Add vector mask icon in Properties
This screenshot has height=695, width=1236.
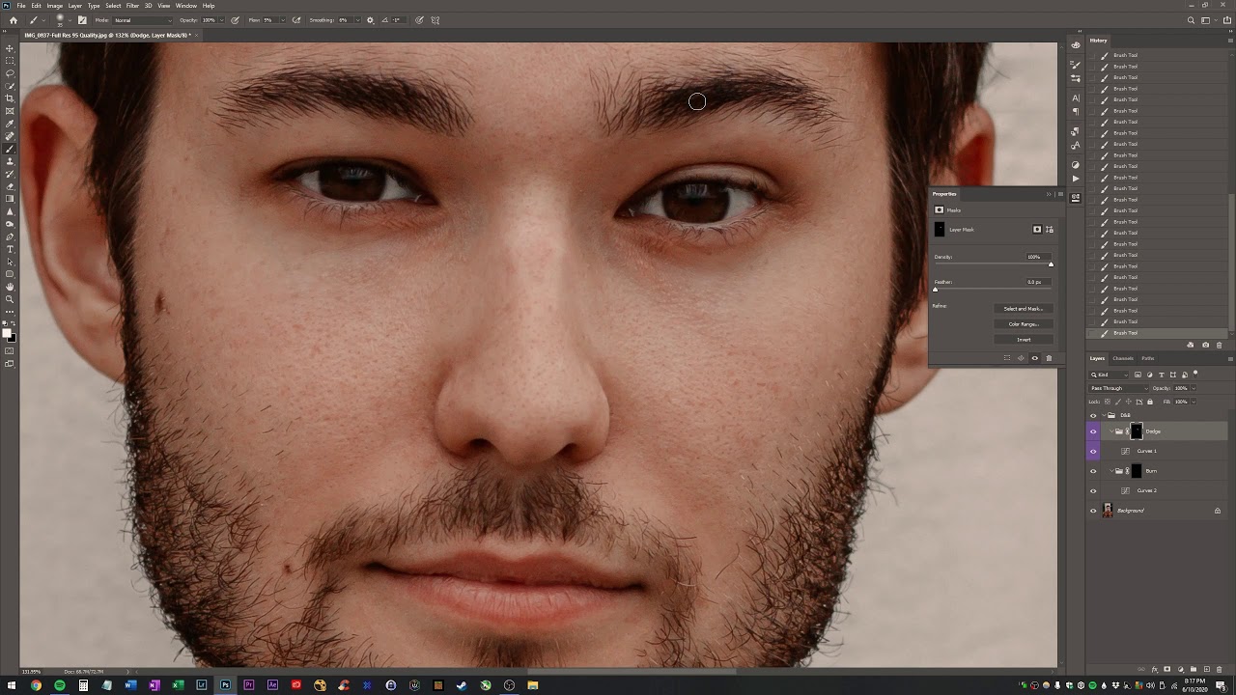click(1050, 230)
